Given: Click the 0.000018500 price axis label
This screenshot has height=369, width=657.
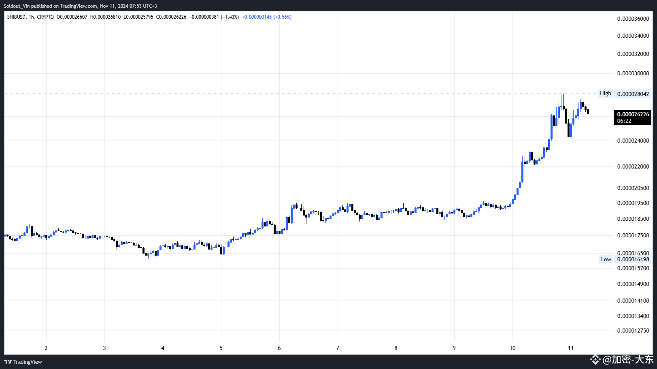Looking at the screenshot, I should coord(633,219).
